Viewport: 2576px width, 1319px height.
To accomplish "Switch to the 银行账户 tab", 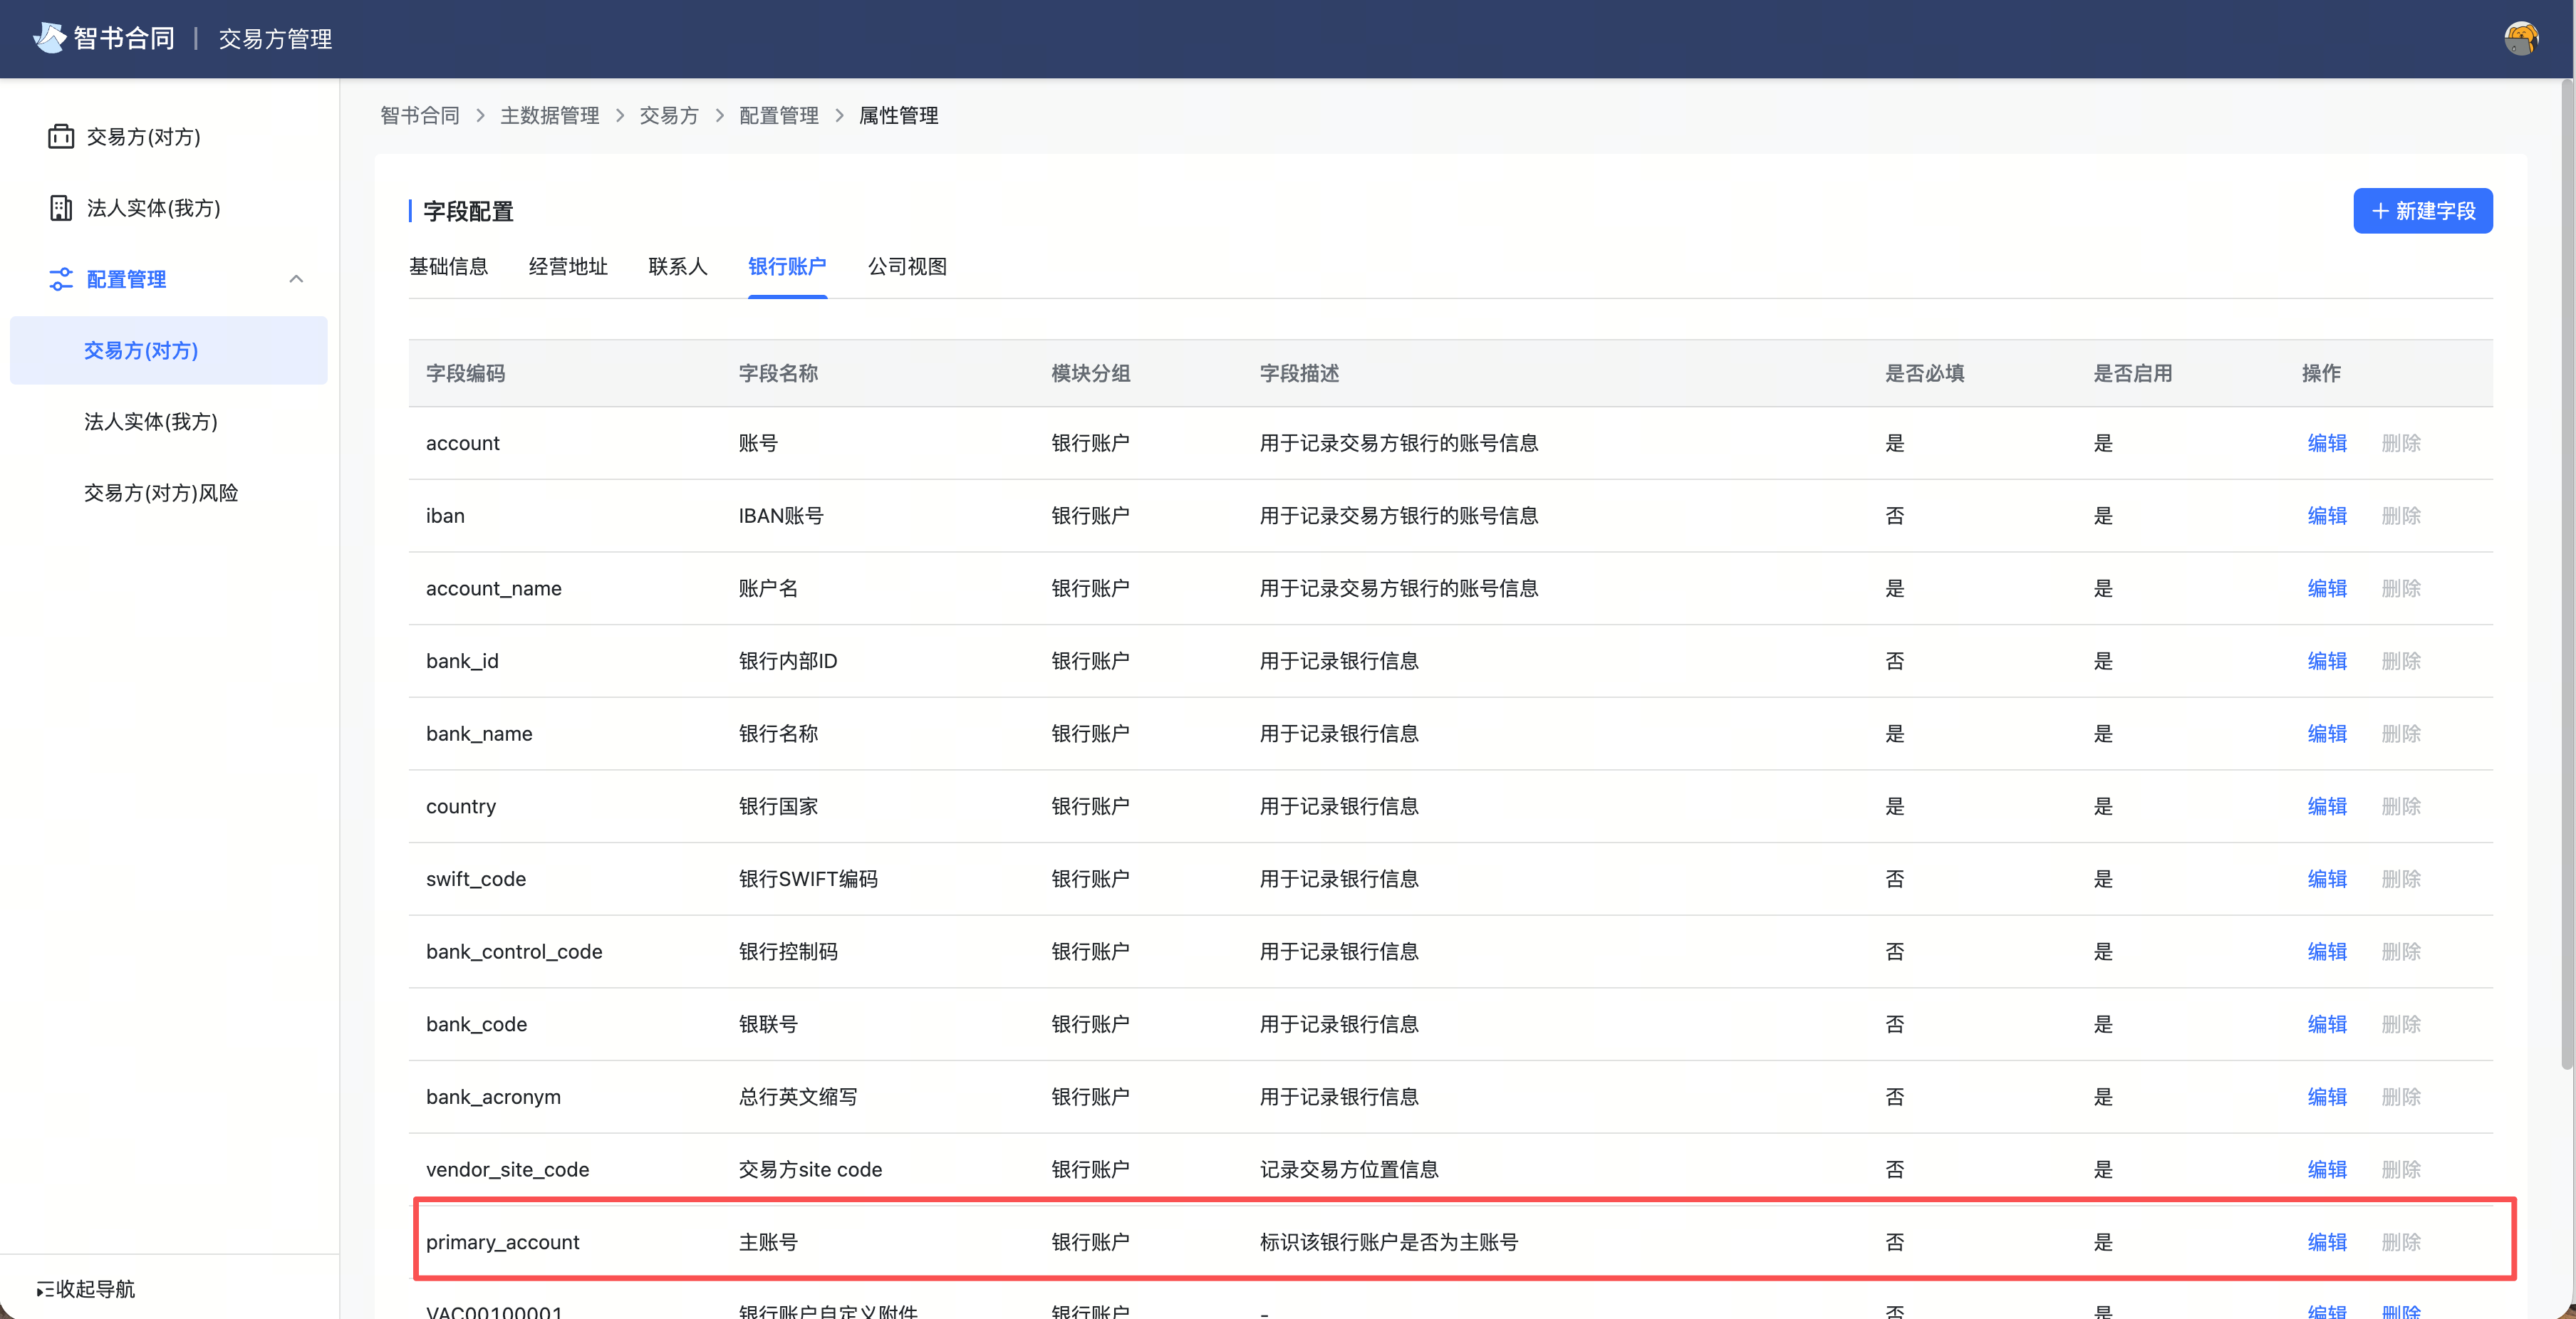I will (787, 266).
